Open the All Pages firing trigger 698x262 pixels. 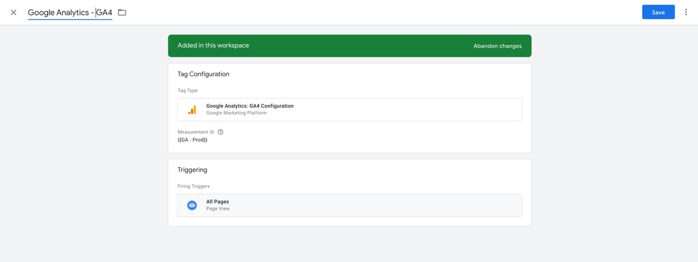(350, 205)
